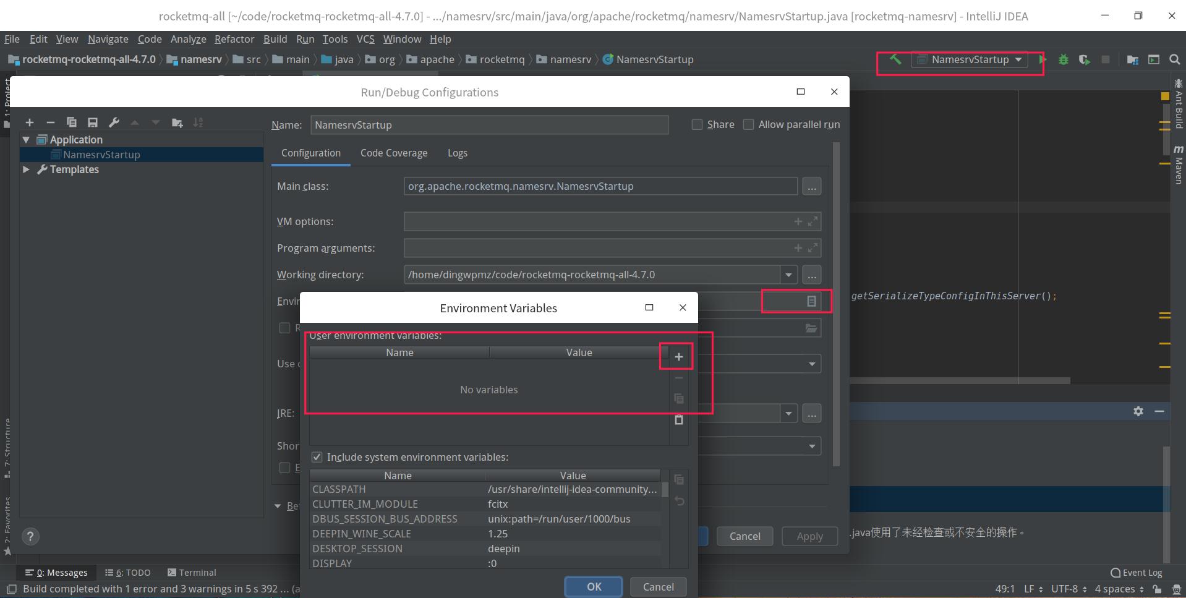The image size is (1186, 598).
Task: Add new run configuration with plus icon
Action: [30, 122]
